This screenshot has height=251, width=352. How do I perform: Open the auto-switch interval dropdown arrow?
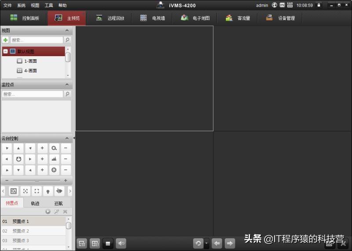(206, 244)
